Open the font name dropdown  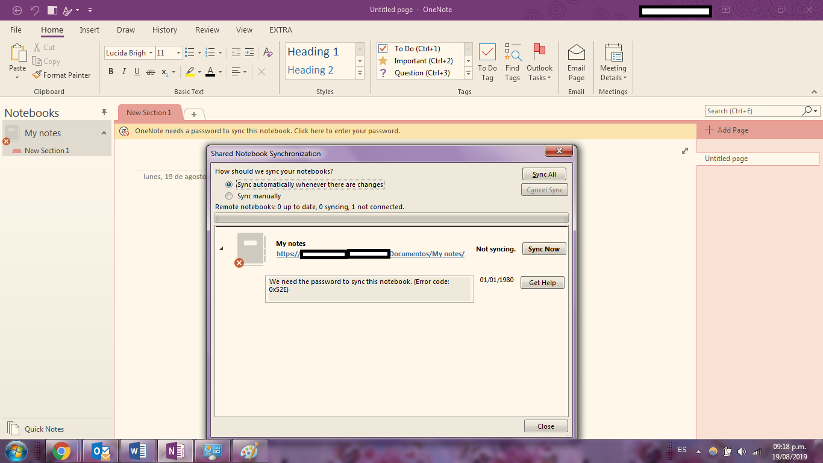[x=151, y=53]
